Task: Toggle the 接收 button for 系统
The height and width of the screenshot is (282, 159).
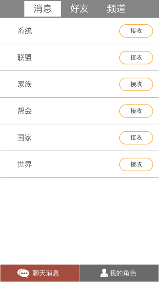Action: [136, 31]
